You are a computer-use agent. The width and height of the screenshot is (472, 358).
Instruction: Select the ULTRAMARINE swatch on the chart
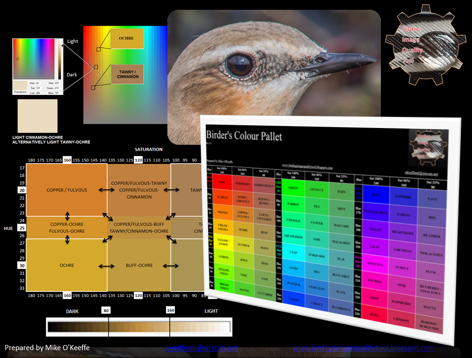pos(375,212)
